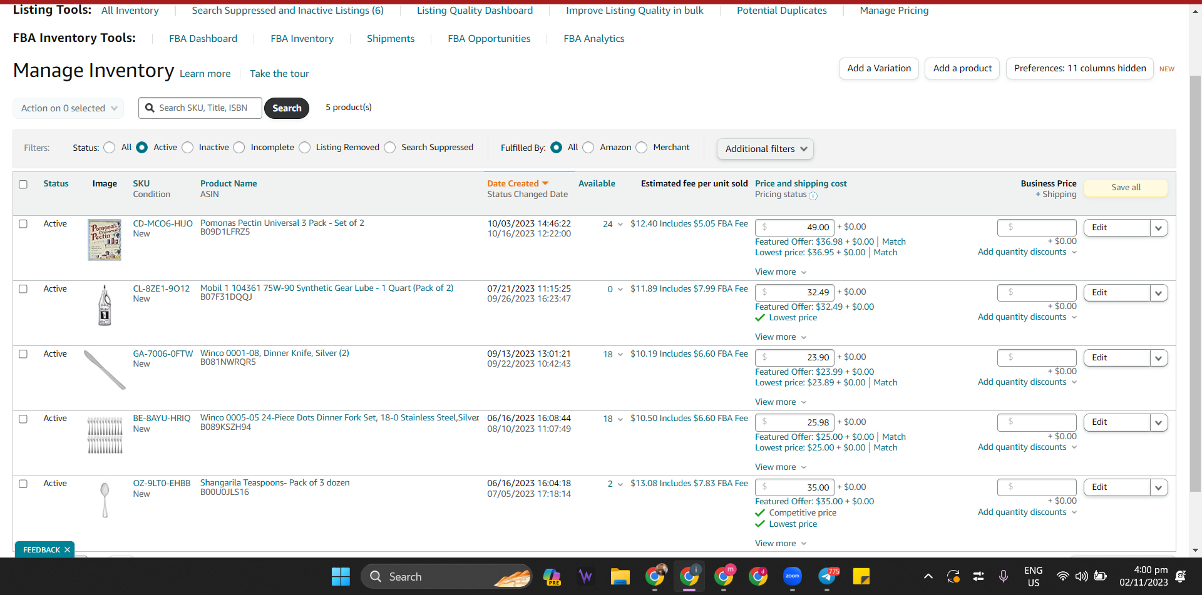Viewport: 1202px width, 595px height.
Task: Close the Feedback tab with its X
Action: (67, 550)
